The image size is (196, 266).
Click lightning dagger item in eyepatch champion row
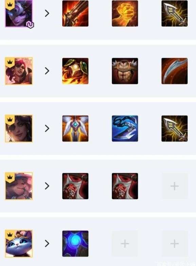point(175,128)
